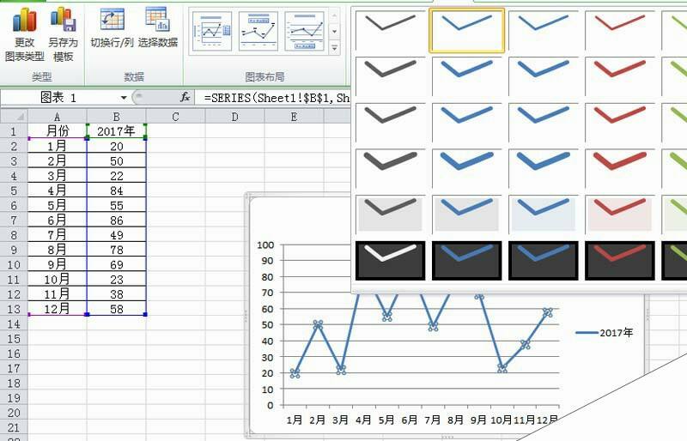687x441 pixels.
Task: Open Select Data (选择数据)
Action: coord(158,27)
